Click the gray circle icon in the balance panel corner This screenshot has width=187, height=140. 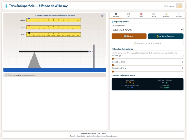[102, 16]
